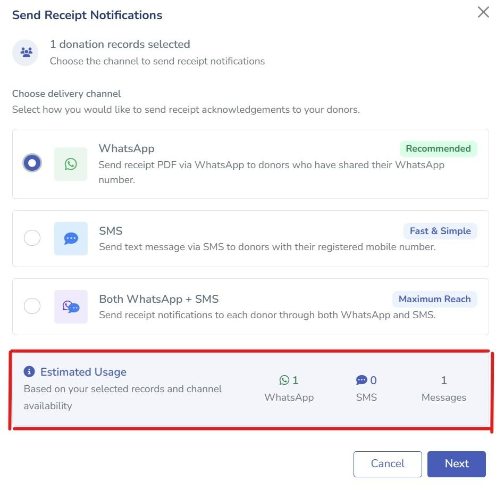Click the SMS count icon in Estimated Usage

pos(362,380)
